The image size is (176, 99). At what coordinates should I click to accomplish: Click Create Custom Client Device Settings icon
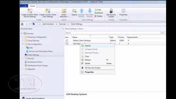pos(30,11)
